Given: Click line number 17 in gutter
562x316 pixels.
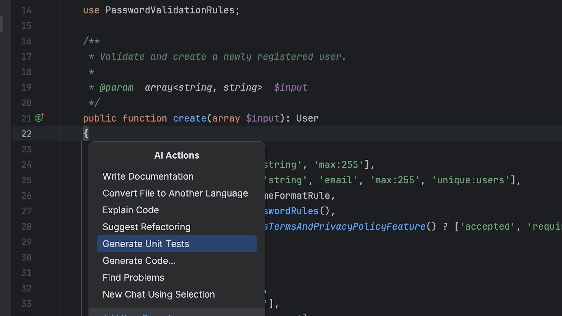Looking at the screenshot, I should 26,56.
